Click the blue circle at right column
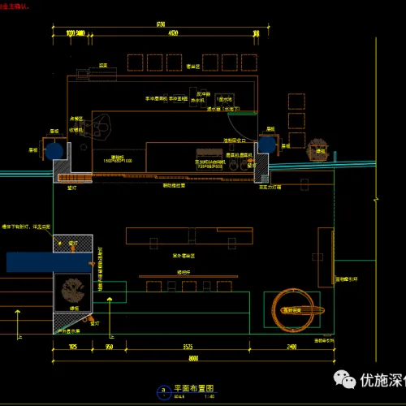 click(x=267, y=145)
